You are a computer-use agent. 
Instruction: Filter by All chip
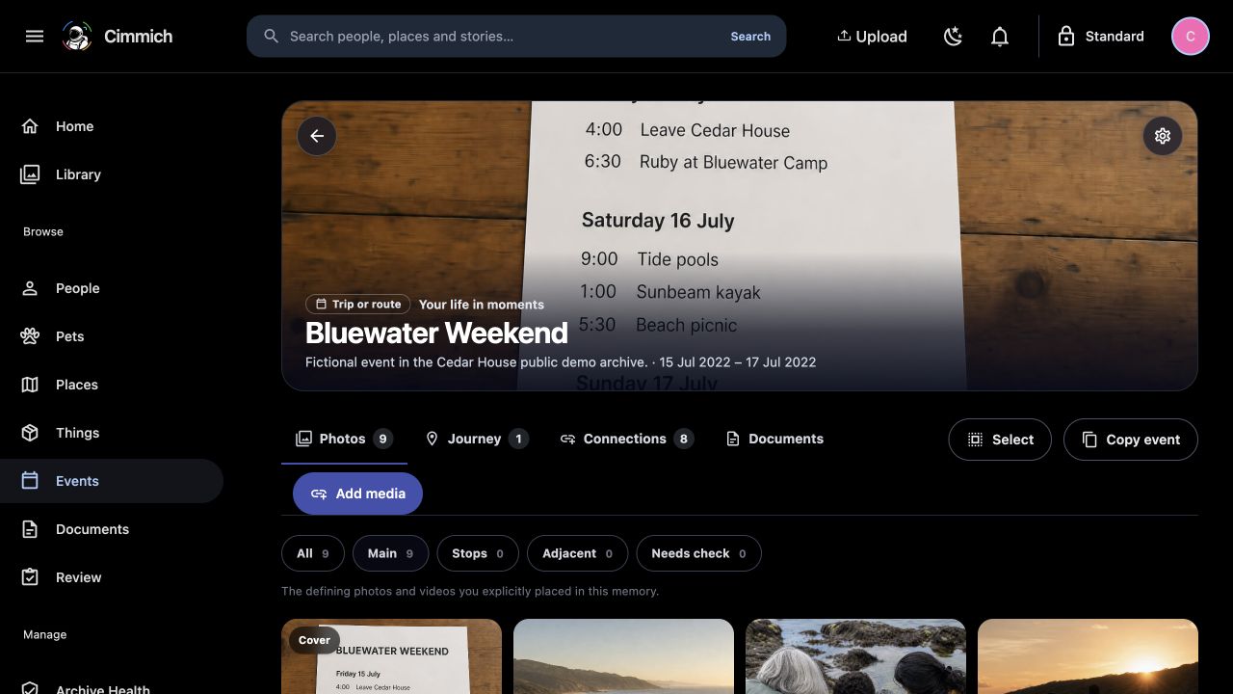[313, 553]
